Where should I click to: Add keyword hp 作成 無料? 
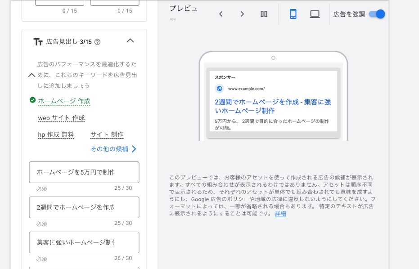pyautogui.click(x=56, y=134)
